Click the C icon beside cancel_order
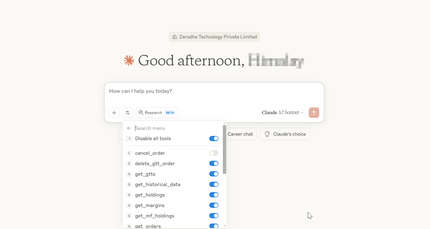Viewport: 430px width, 229px height. (x=129, y=153)
